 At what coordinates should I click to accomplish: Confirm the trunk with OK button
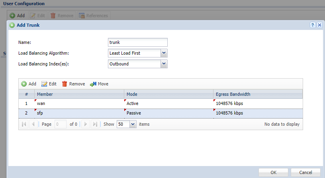coord(273,172)
